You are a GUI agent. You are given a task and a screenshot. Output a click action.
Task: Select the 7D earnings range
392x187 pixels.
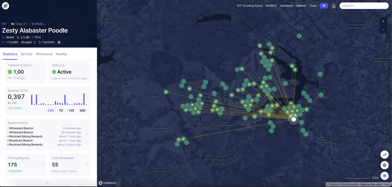[61, 110]
